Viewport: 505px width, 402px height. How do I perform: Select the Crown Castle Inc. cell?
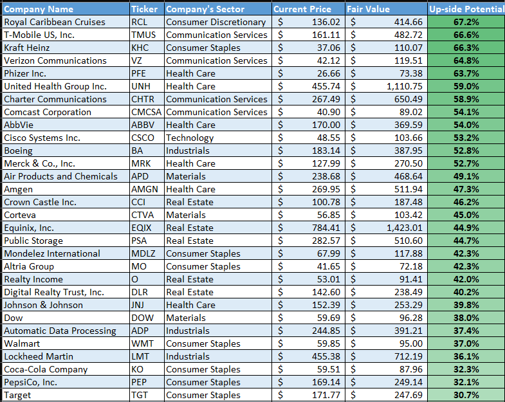pyautogui.click(x=66, y=203)
